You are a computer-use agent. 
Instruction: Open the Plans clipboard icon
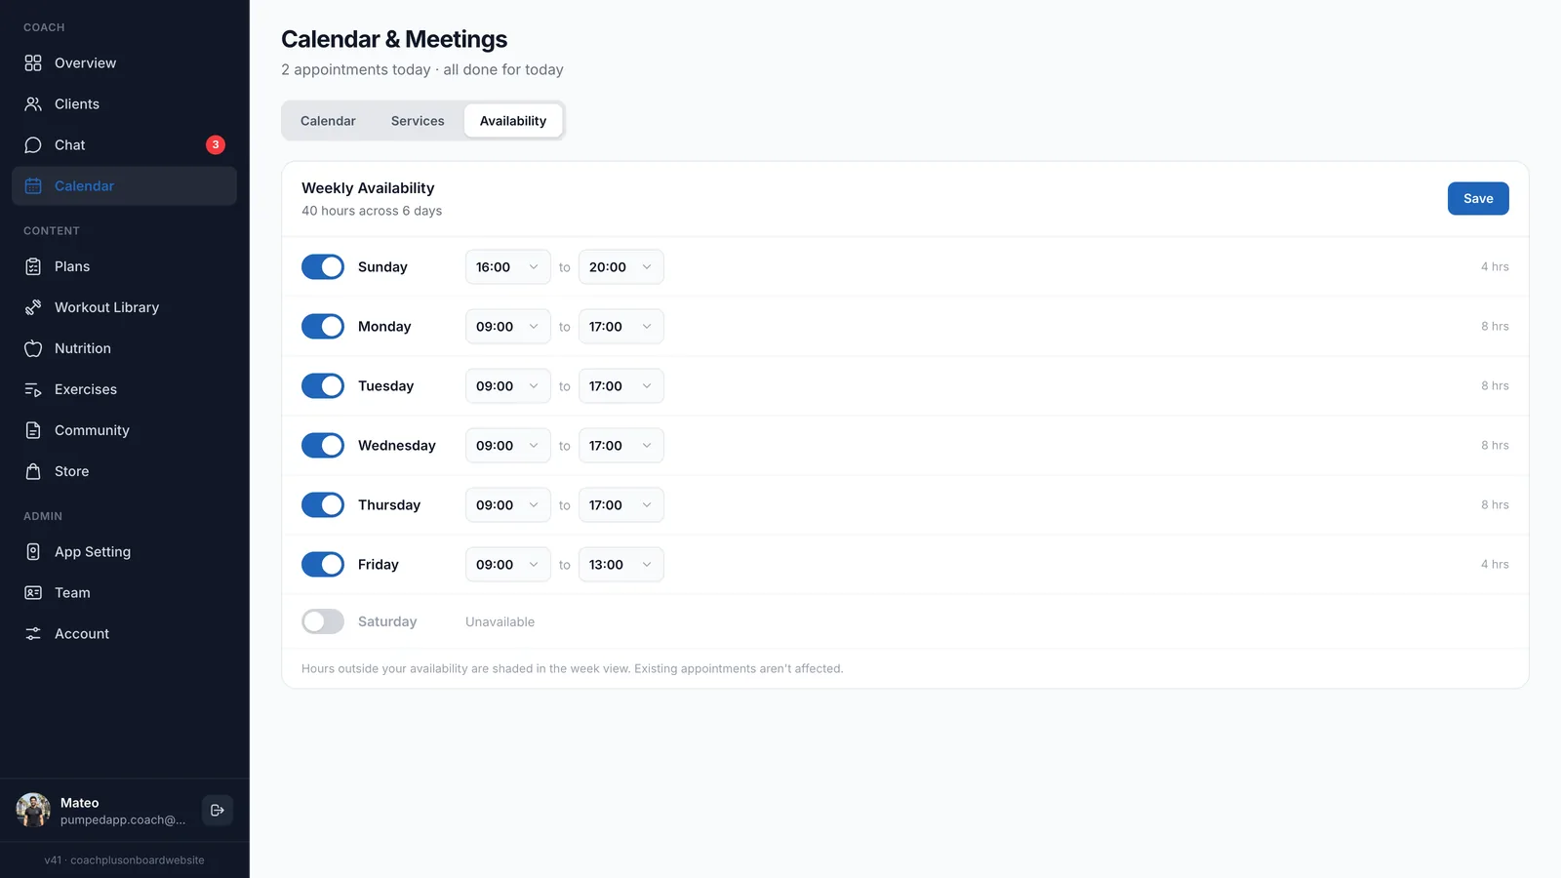33,266
